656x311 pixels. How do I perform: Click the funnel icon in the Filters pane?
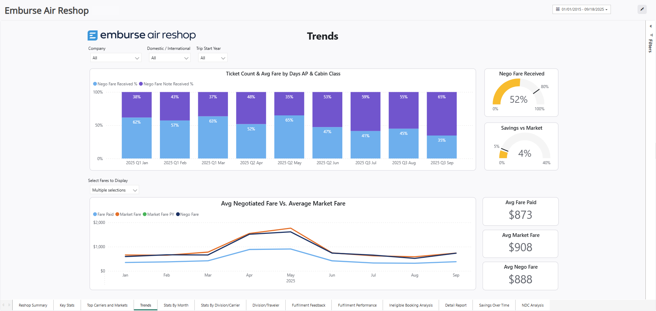(651, 34)
